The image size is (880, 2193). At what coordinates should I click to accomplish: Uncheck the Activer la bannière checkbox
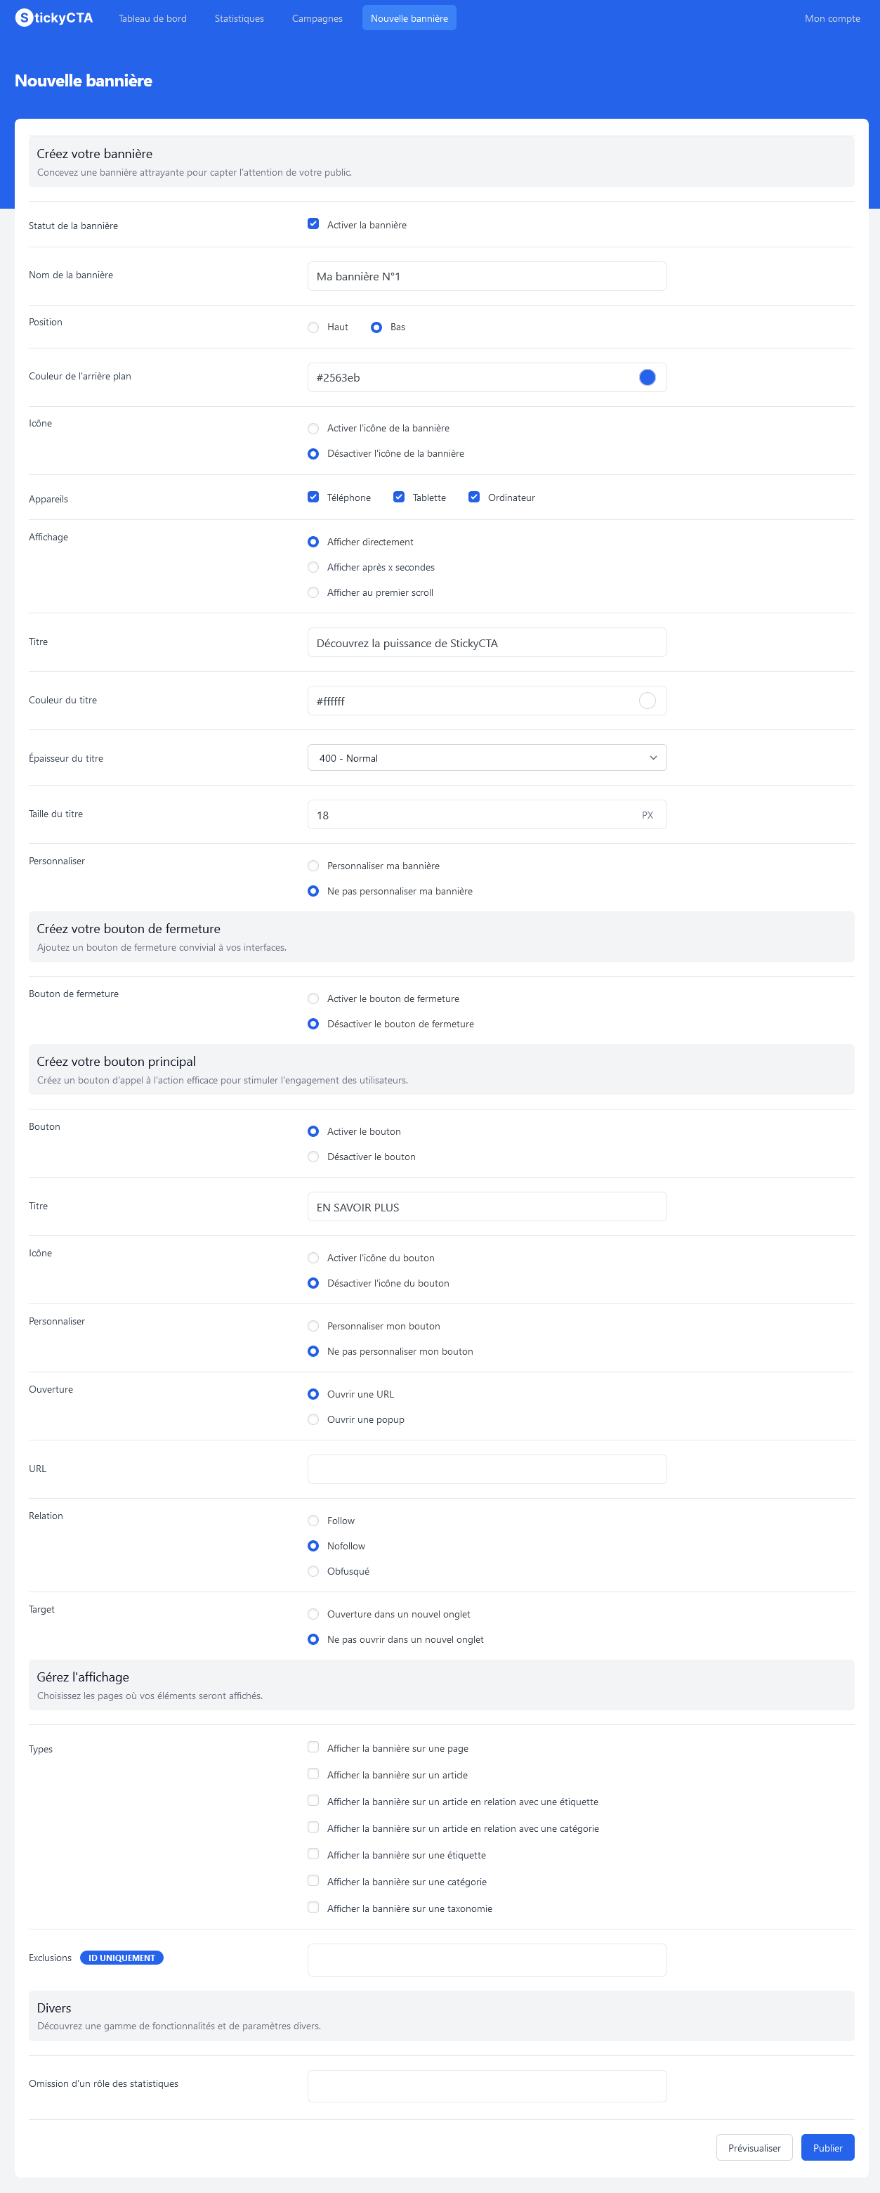313,224
